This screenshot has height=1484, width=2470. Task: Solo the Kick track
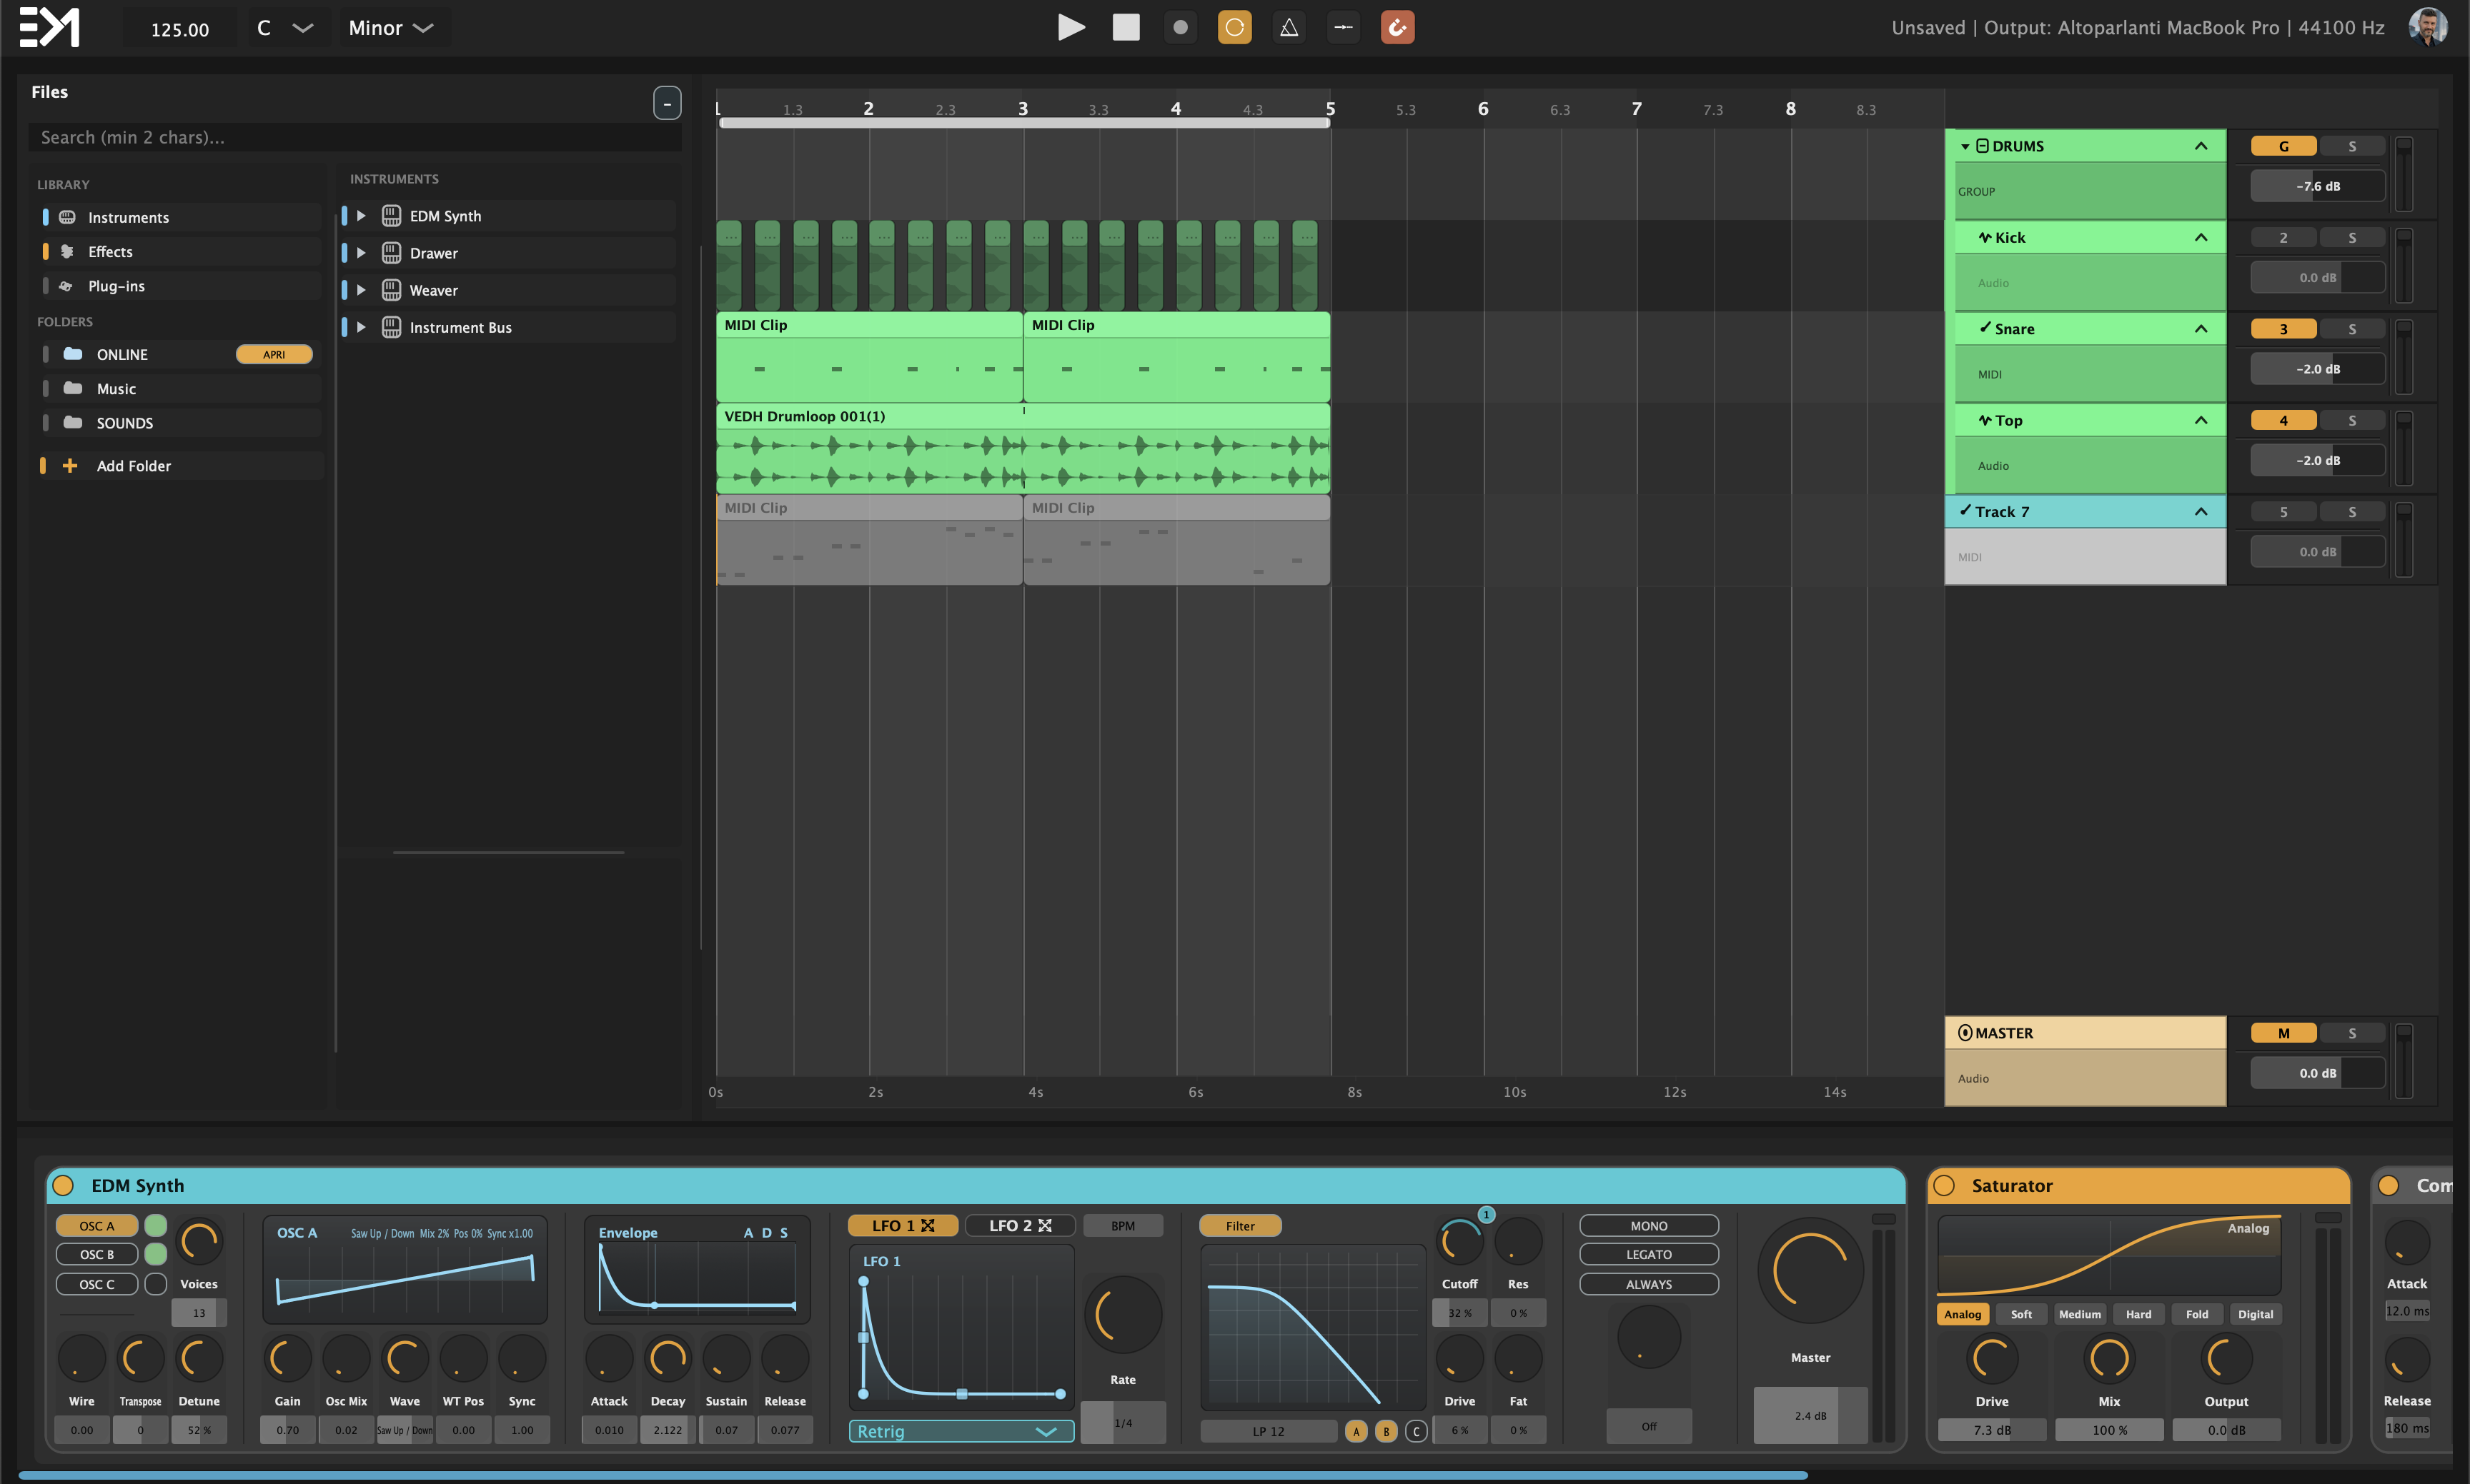tap(2352, 237)
